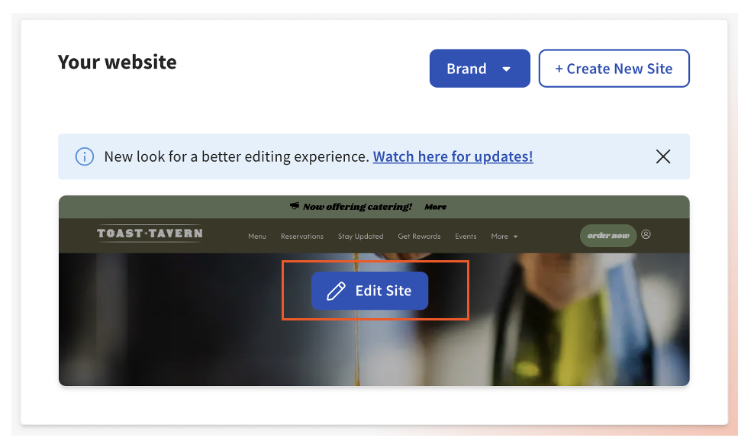
Task: Dismiss the new editing experience banner
Action: 662,156
